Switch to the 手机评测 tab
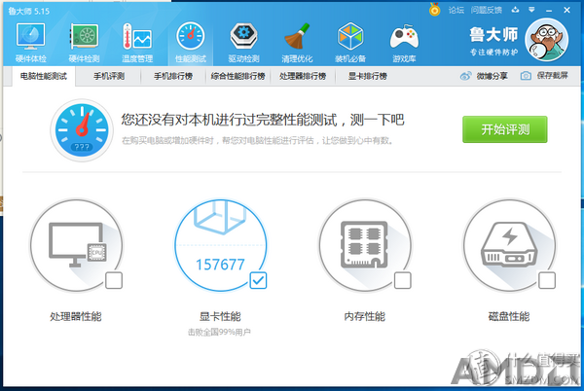 click(109, 76)
